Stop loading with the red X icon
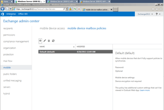The image size is (164, 110). 79,9
